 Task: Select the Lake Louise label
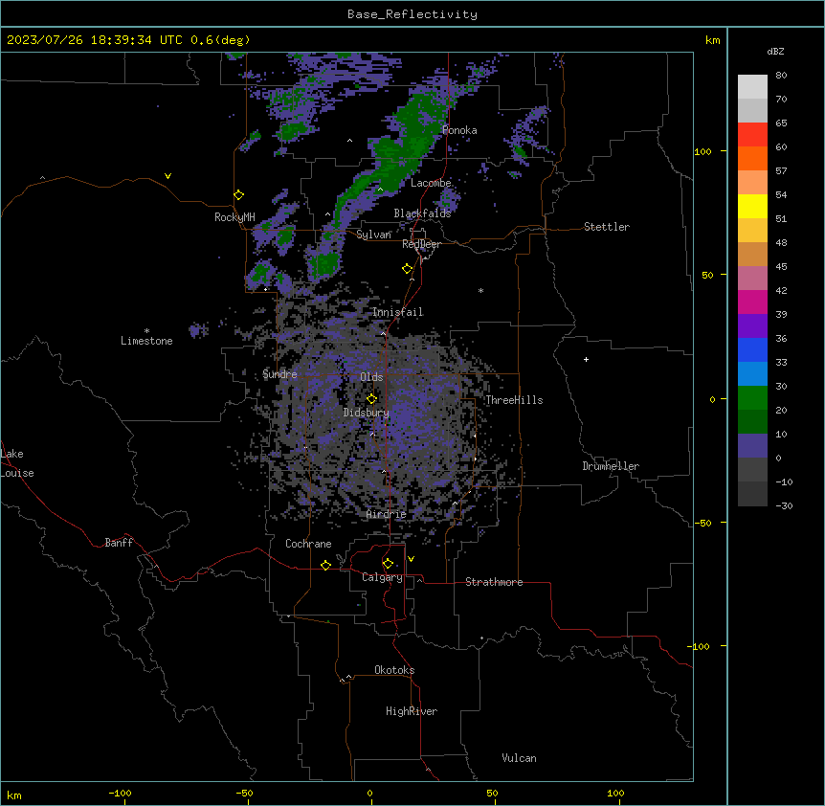click(x=15, y=463)
